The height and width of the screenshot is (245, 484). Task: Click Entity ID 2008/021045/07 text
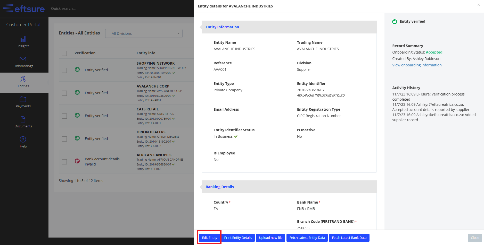tap(154, 73)
